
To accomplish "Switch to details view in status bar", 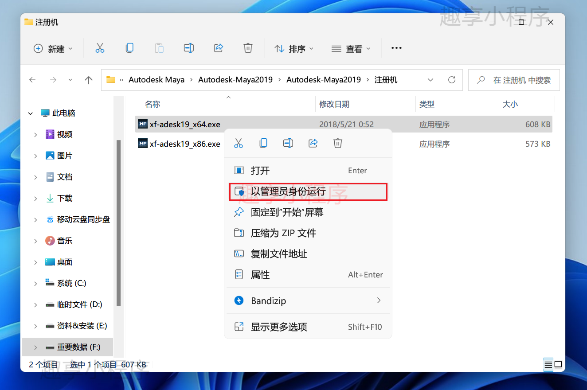I will click(x=548, y=365).
